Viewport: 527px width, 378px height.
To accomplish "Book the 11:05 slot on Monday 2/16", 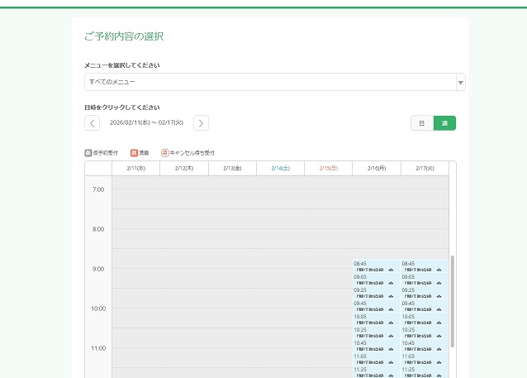I will (x=375, y=360).
